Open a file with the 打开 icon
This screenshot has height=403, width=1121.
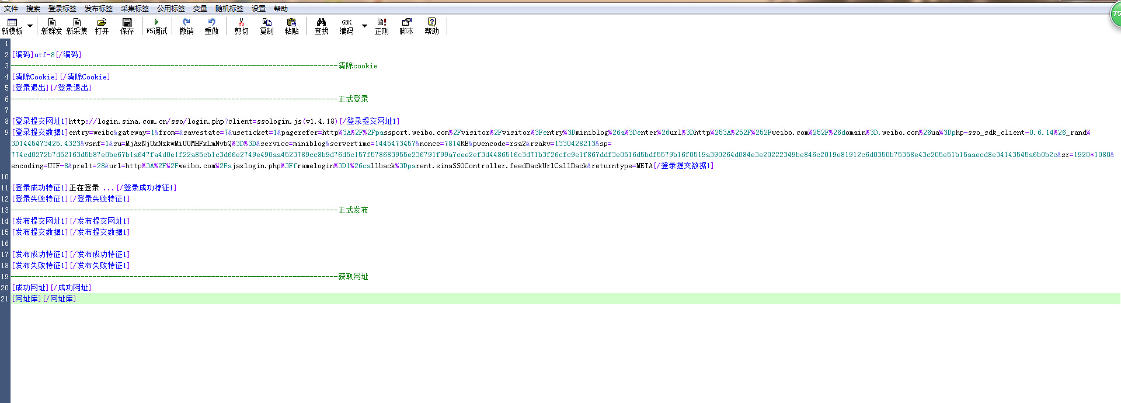pos(102,26)
